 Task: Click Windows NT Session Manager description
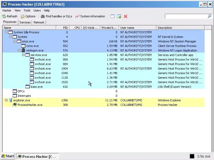177,41
